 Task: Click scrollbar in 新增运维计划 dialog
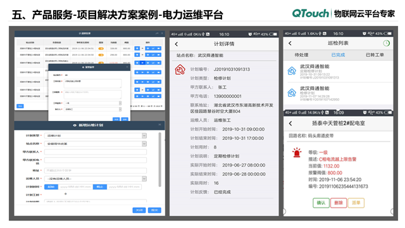pos(160,160)
